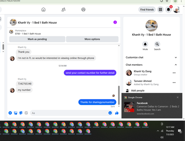Search in conversation magnifier icon
The image size is (185, 141).
(x=157, y=44)
